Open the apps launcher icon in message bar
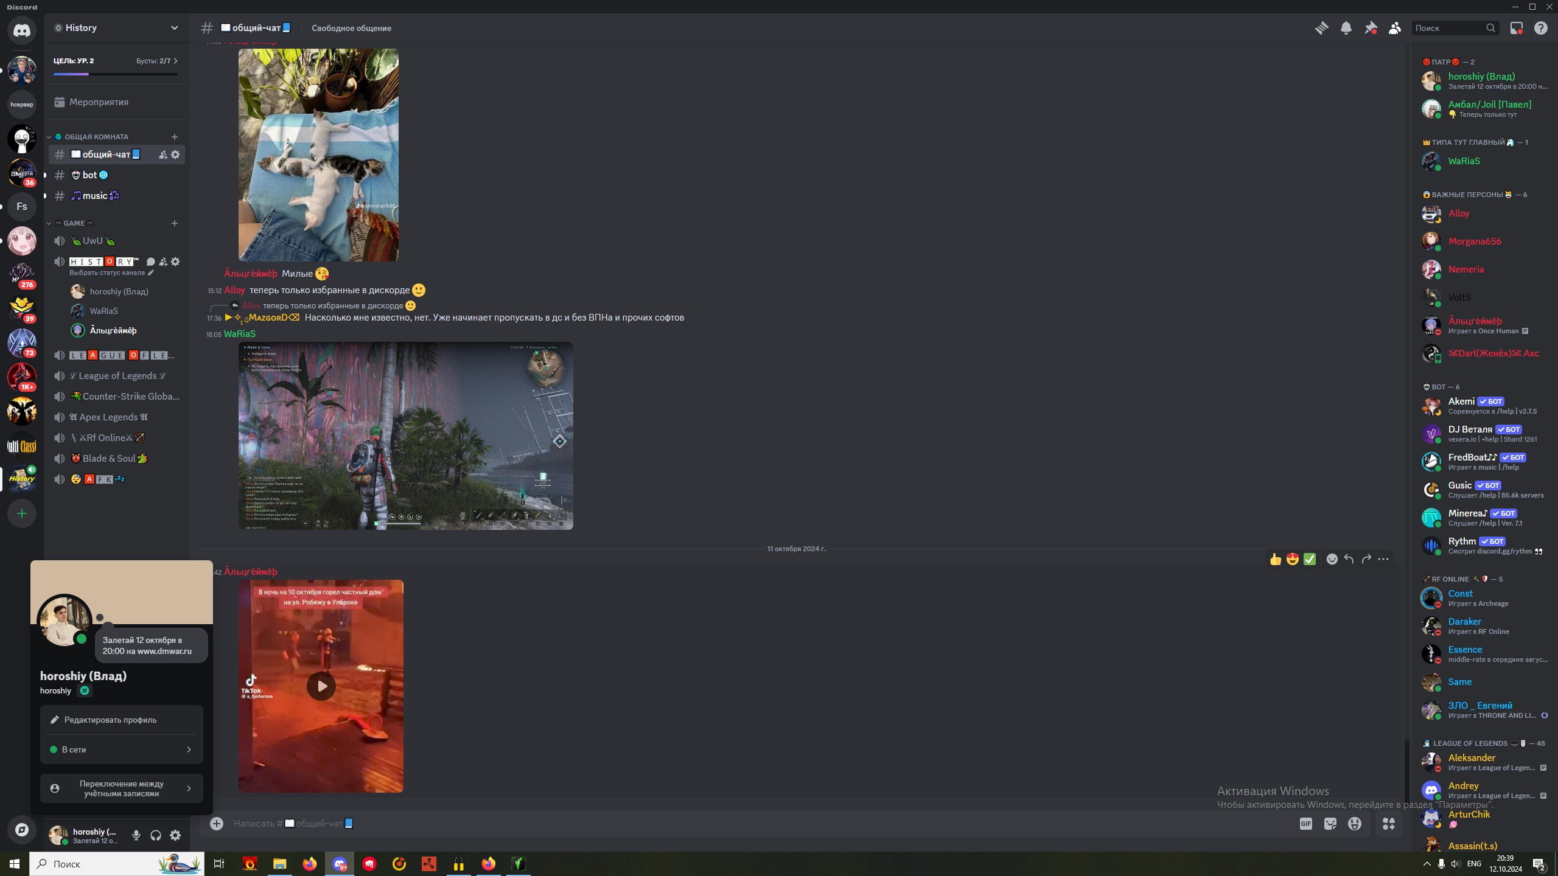 (x=1389, y=823)
